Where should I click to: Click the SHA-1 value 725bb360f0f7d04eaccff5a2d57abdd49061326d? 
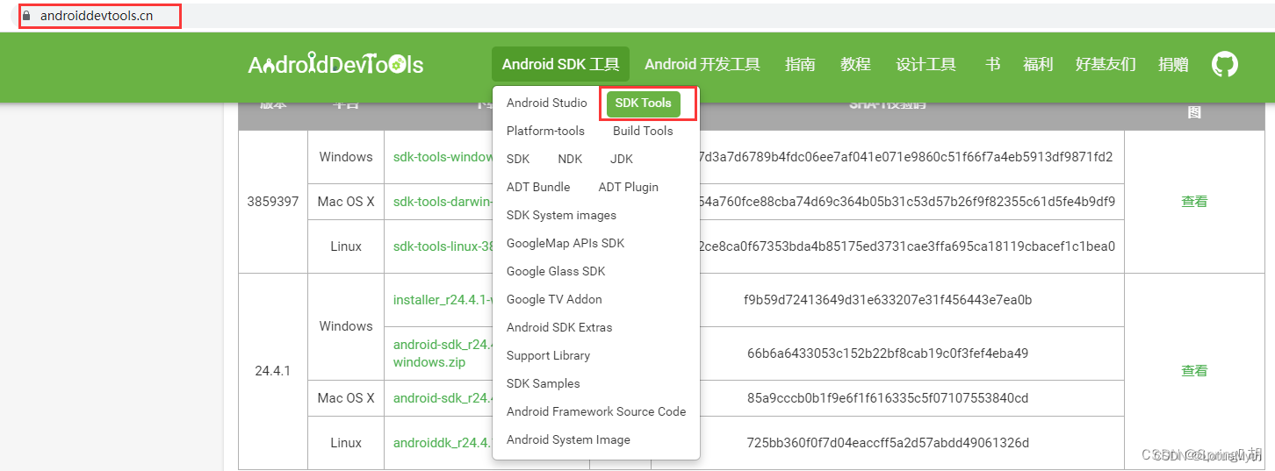(x=888, y=443)
